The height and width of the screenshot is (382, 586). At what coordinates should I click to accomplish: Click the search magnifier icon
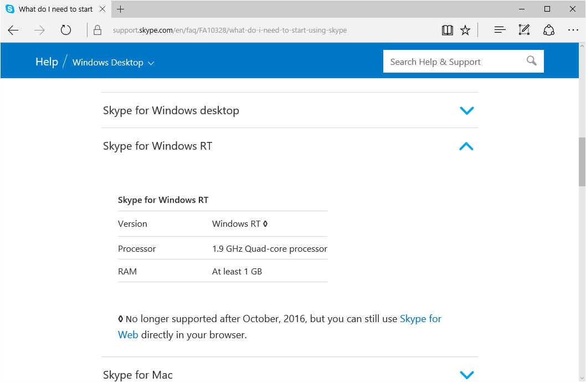(532, 61)
